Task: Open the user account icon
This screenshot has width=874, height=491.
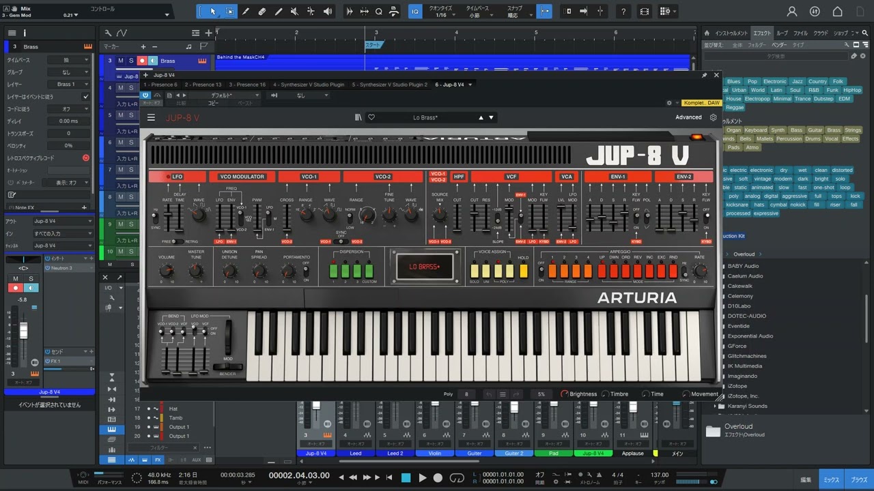Action: tap(792, 12)
